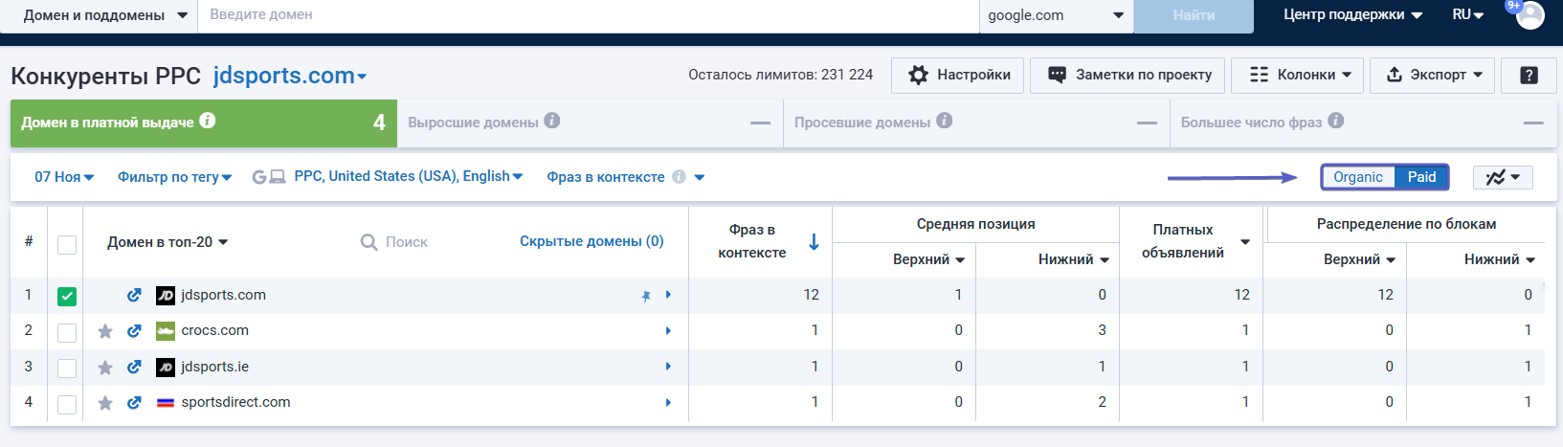Click the pin icon on jdsports.com row
This screenshot has width=1563, height=447.
(646, 296)
